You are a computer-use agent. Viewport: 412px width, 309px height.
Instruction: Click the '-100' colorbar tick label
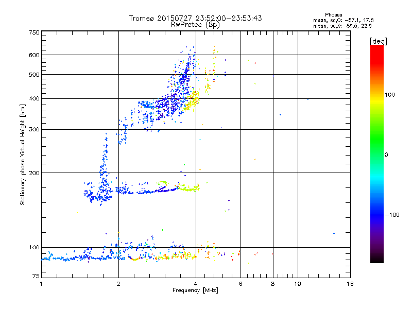pos(392,215)
